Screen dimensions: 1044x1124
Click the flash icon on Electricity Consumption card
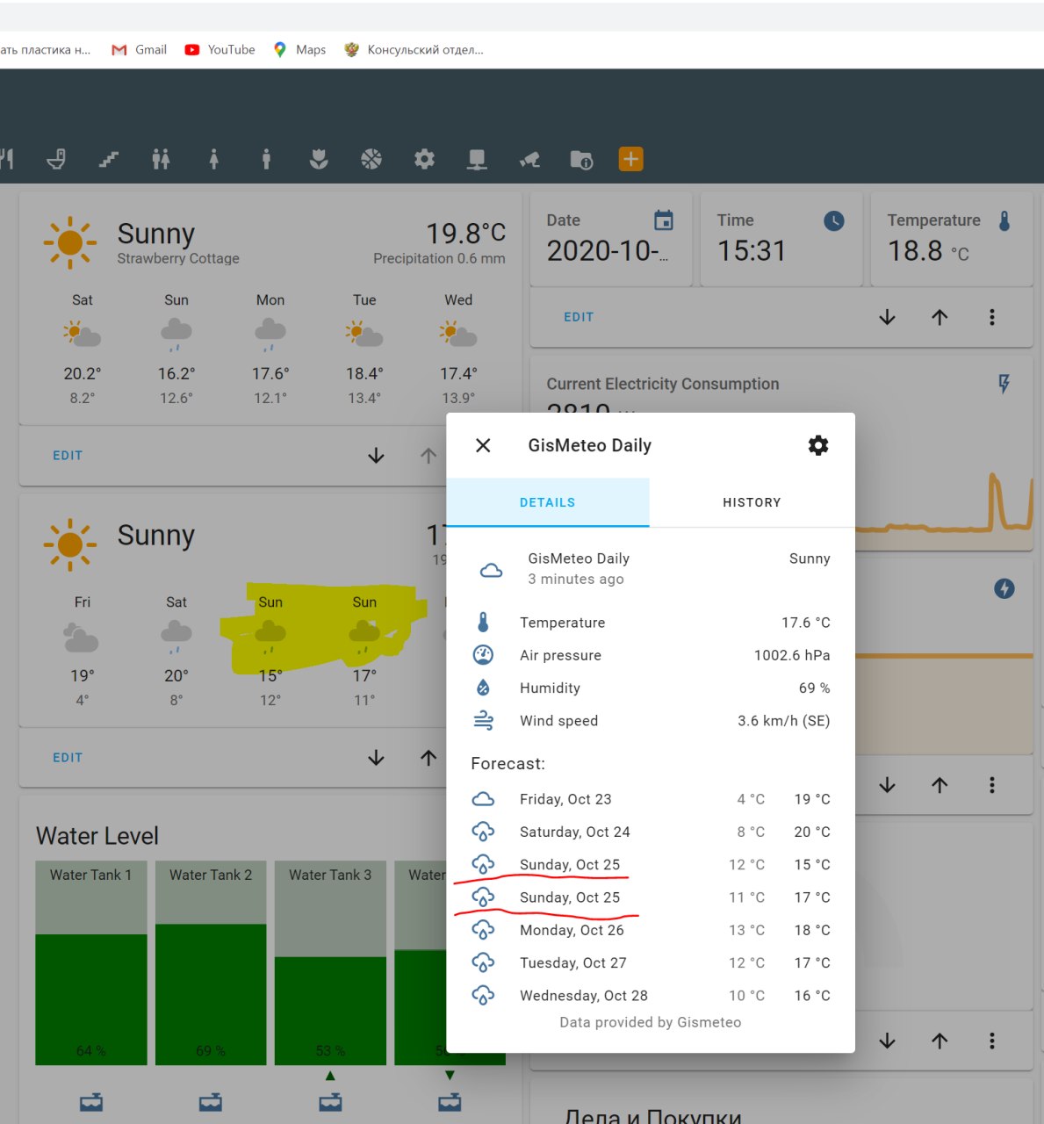tap(1004, 384)
